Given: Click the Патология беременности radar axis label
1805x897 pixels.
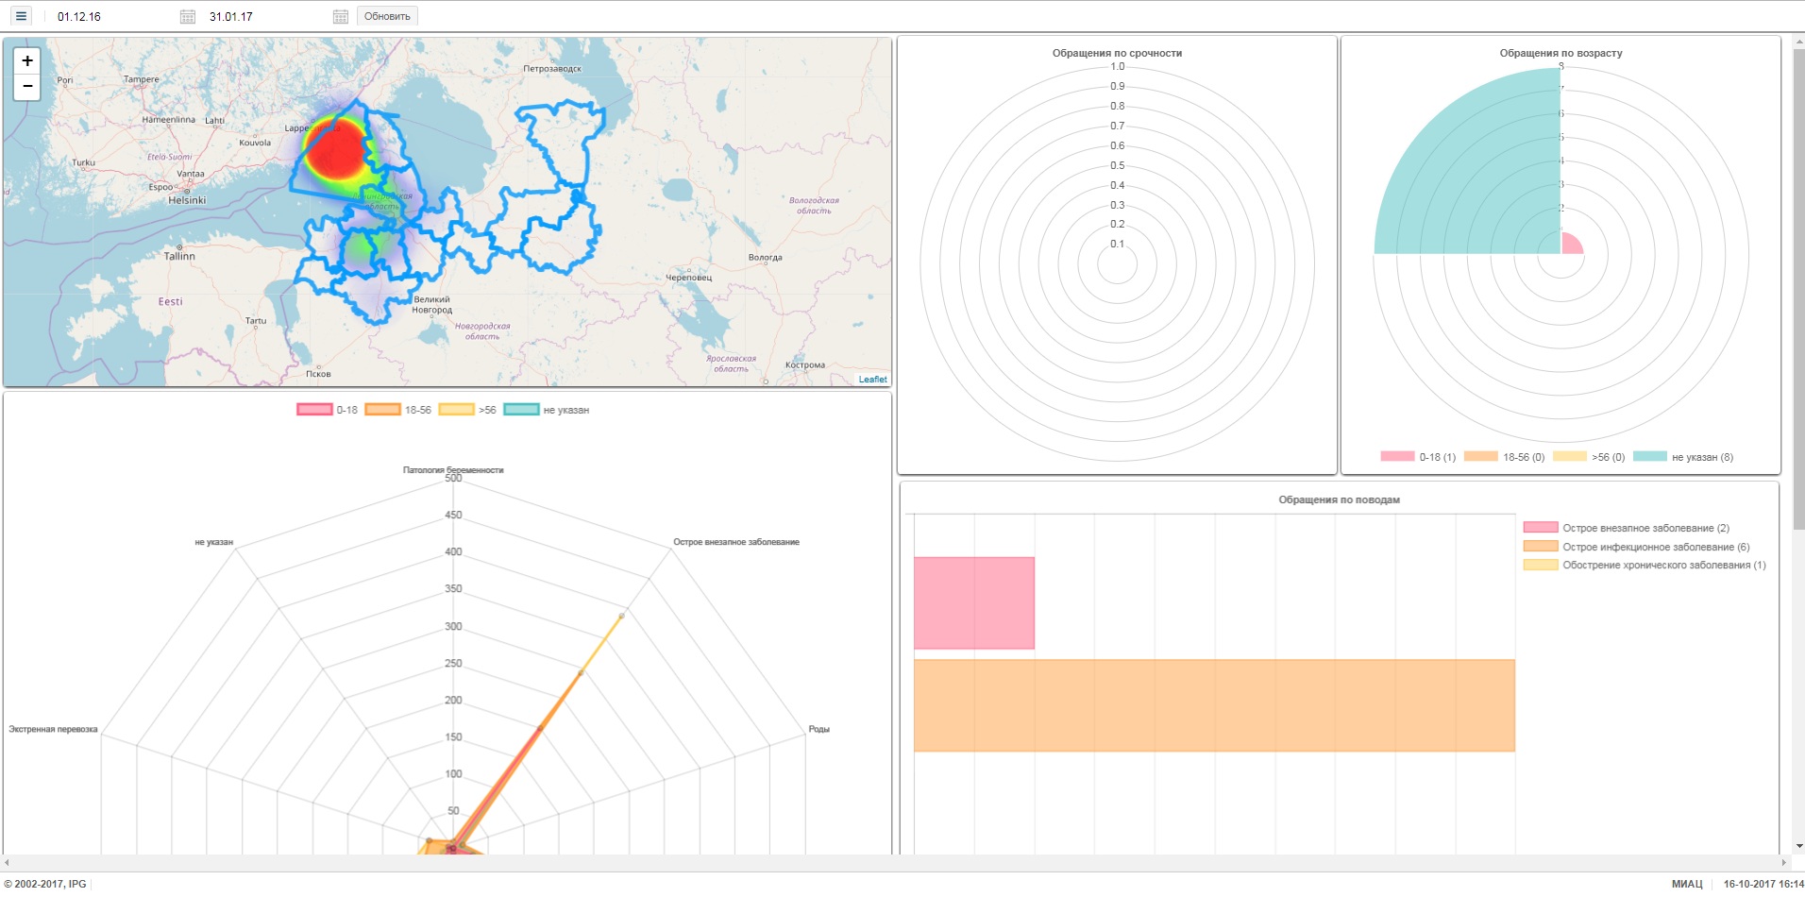Looking at the screenshot, I should click(453, 469).
